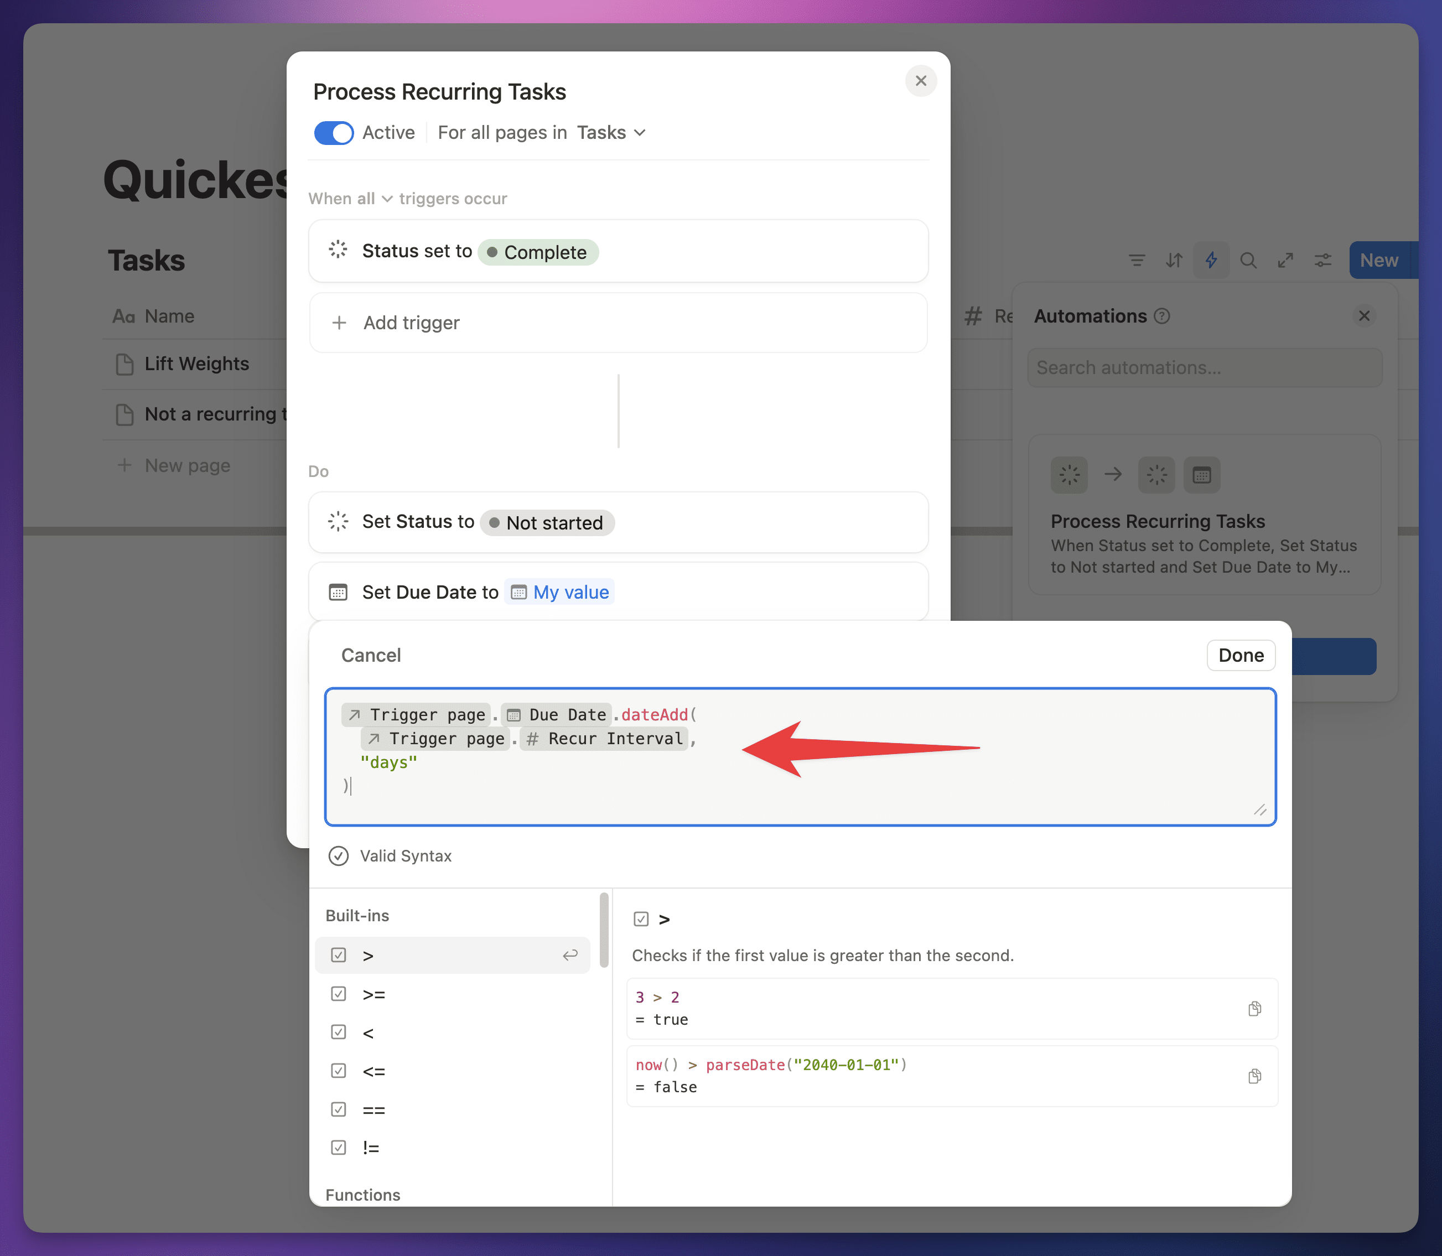1442x1256 pixels.
Task: Select the Not started status tag
Action: pos(547,523)
